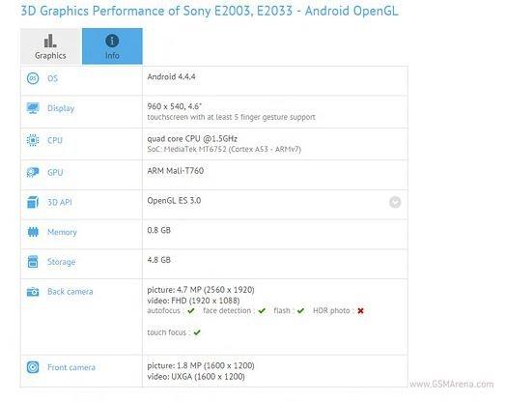
Task: Click the Back camera label
Action: pyautogui.click(x=70, y=292)
